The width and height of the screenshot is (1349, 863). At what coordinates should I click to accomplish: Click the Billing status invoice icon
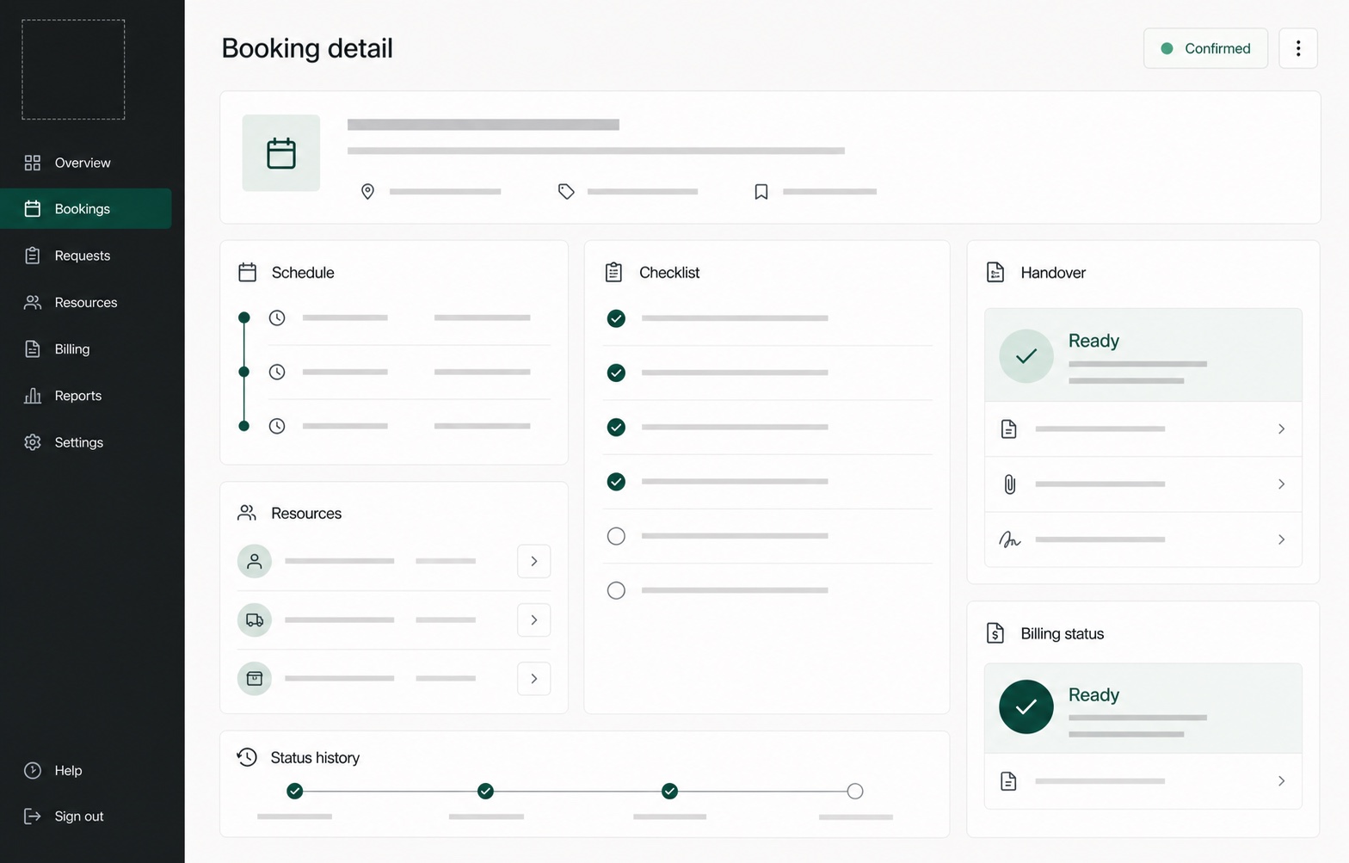pyautogui.click(x=995, y=633)
